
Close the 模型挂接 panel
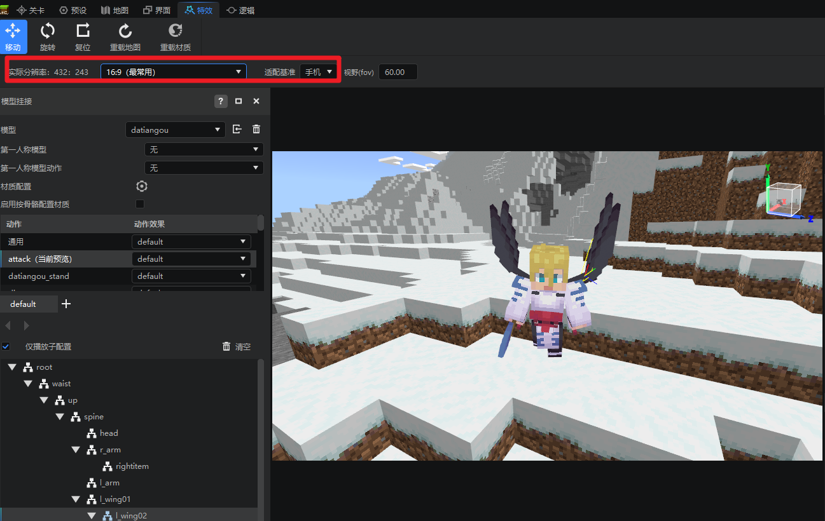click(x=256, y=101)
